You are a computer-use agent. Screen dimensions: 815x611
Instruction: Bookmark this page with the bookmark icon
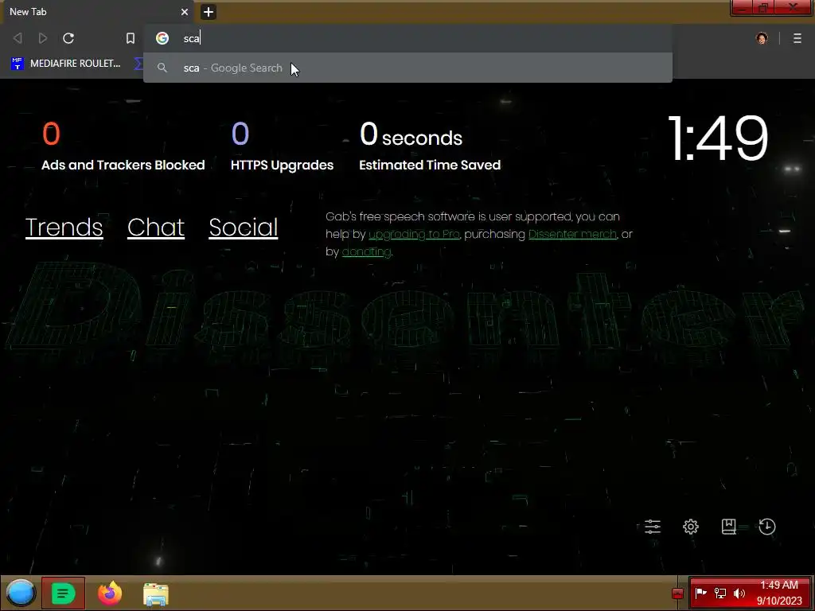point(131,38)
